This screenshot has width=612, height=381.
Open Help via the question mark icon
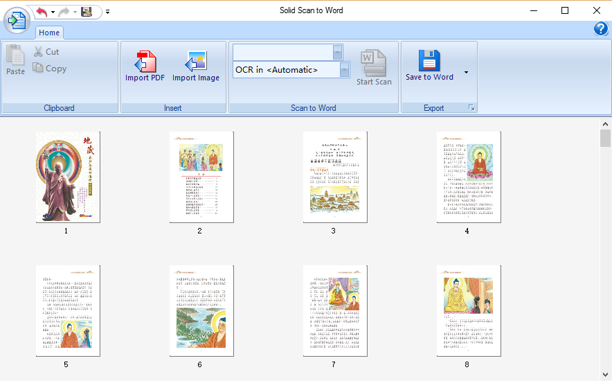tap(601, 29)
